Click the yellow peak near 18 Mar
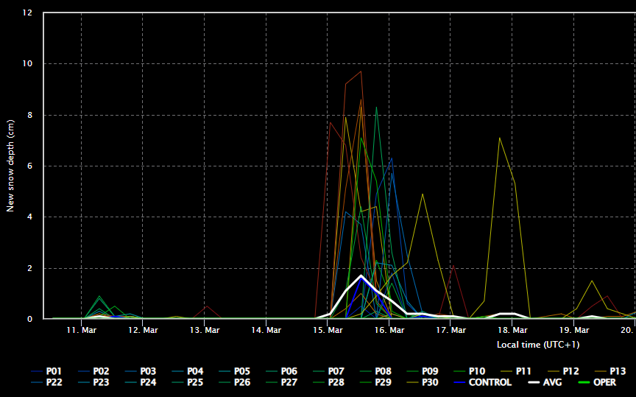This screenshot has width=636, height=397. click(500, 138)
